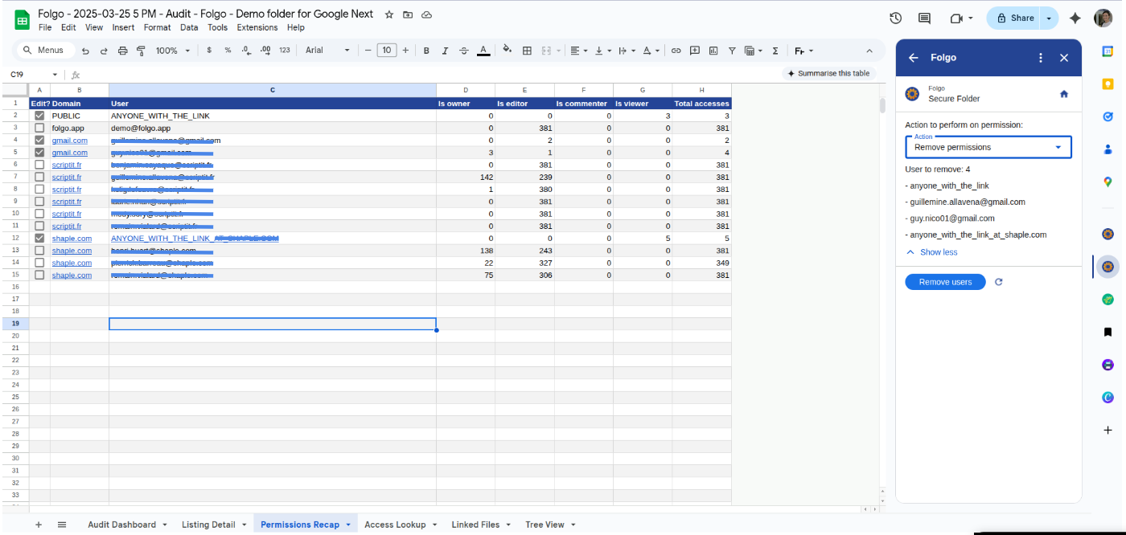Open the zoom level 100% dropdown

coord(173,51)
